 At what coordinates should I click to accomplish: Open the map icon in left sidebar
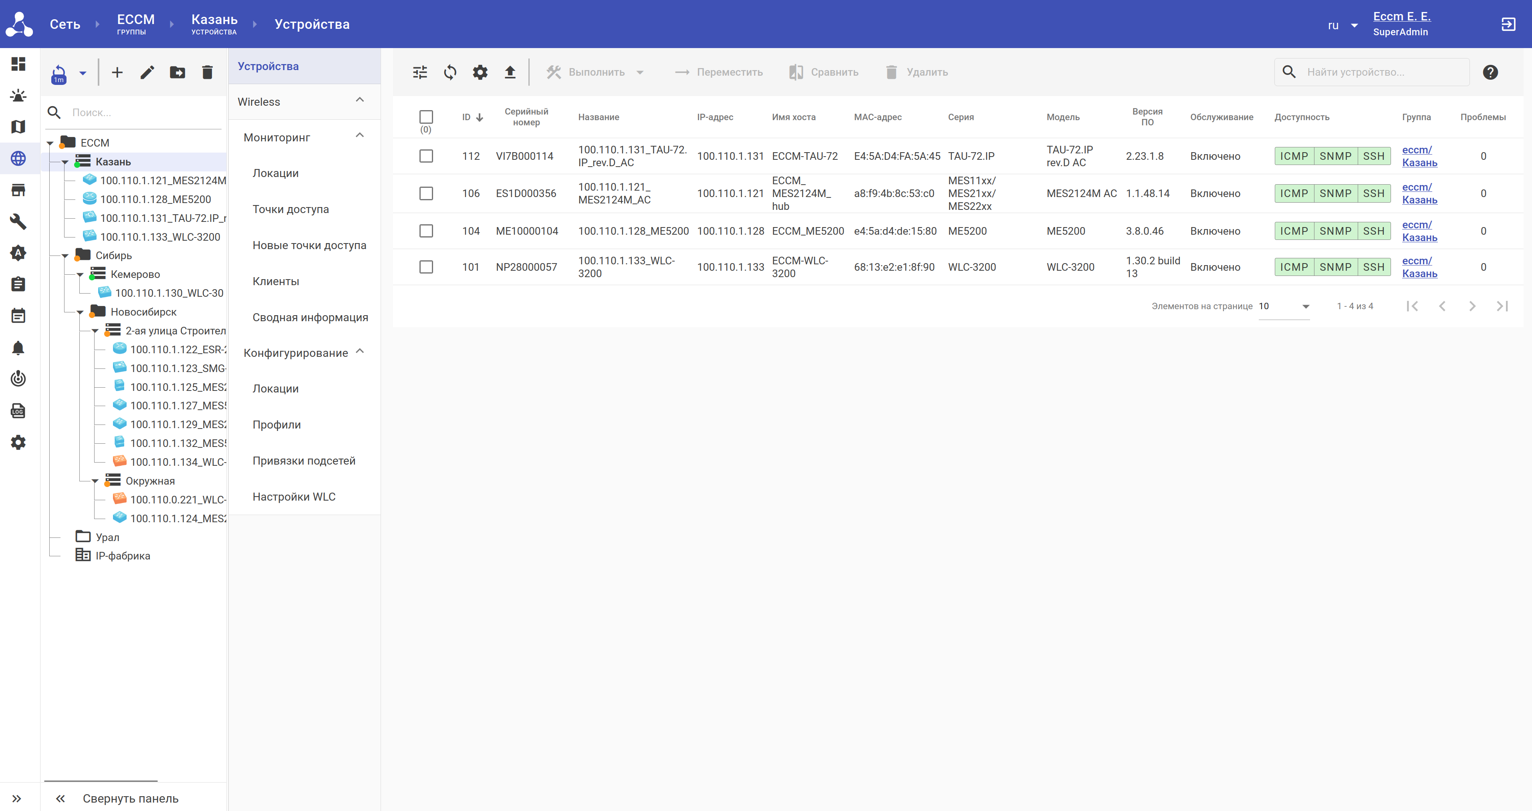coord(18,127)
